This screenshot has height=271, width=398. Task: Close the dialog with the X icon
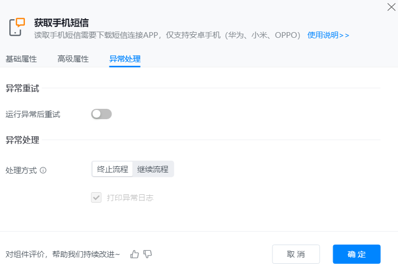391,7
